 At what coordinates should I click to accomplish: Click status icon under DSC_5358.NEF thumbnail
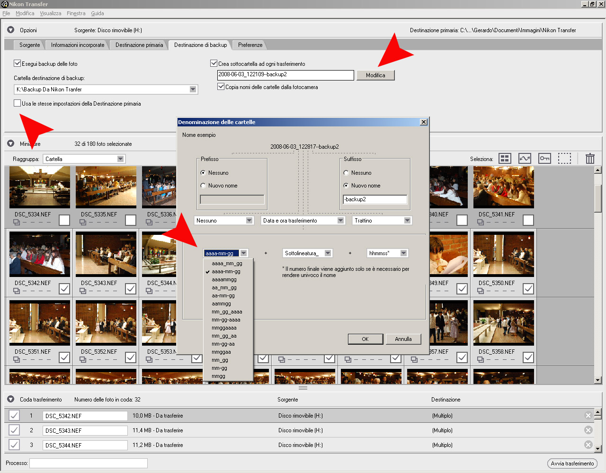[481, 359]
